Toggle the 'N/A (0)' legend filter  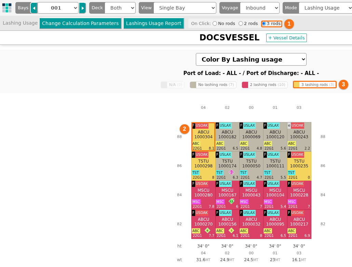[x=173, y=85]
